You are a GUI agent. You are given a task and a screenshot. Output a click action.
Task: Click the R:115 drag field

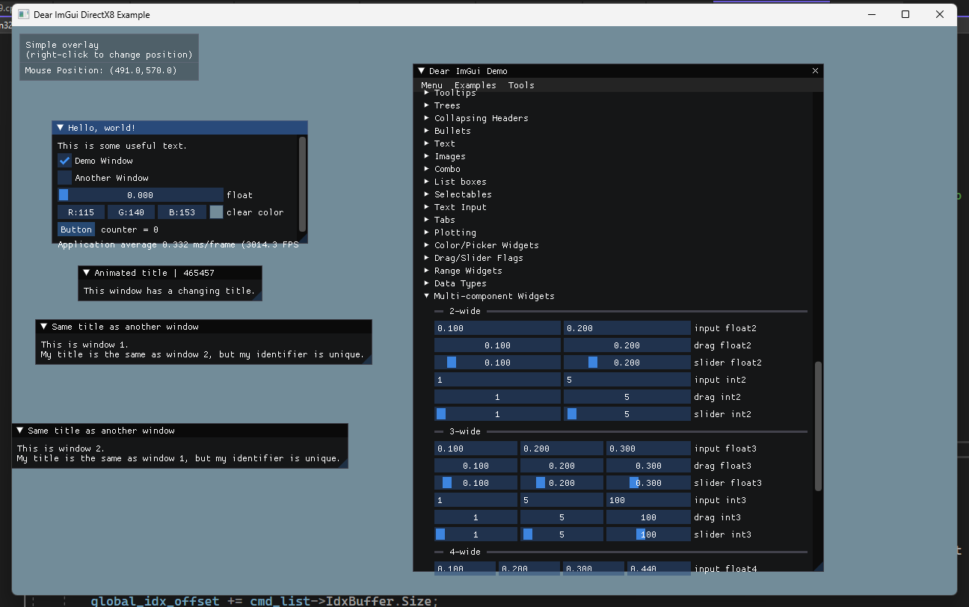pyautogui.click(x=80, y=212)
